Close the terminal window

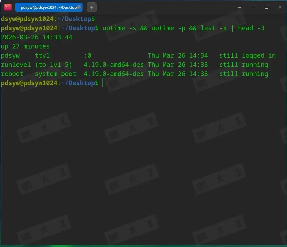click(x=280, y=7)
